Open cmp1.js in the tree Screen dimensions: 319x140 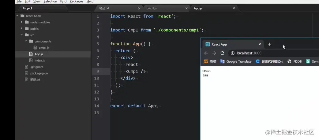click(x=44, y=48)
